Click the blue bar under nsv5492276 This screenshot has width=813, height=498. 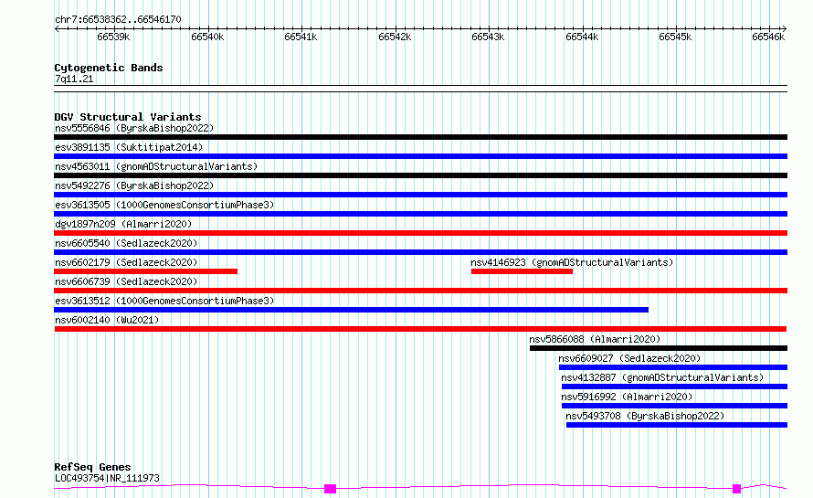[x=420, y=195]
